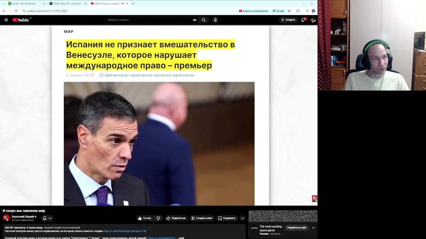
Task: Open more actions three-dot menu
Action: (243, 218)
